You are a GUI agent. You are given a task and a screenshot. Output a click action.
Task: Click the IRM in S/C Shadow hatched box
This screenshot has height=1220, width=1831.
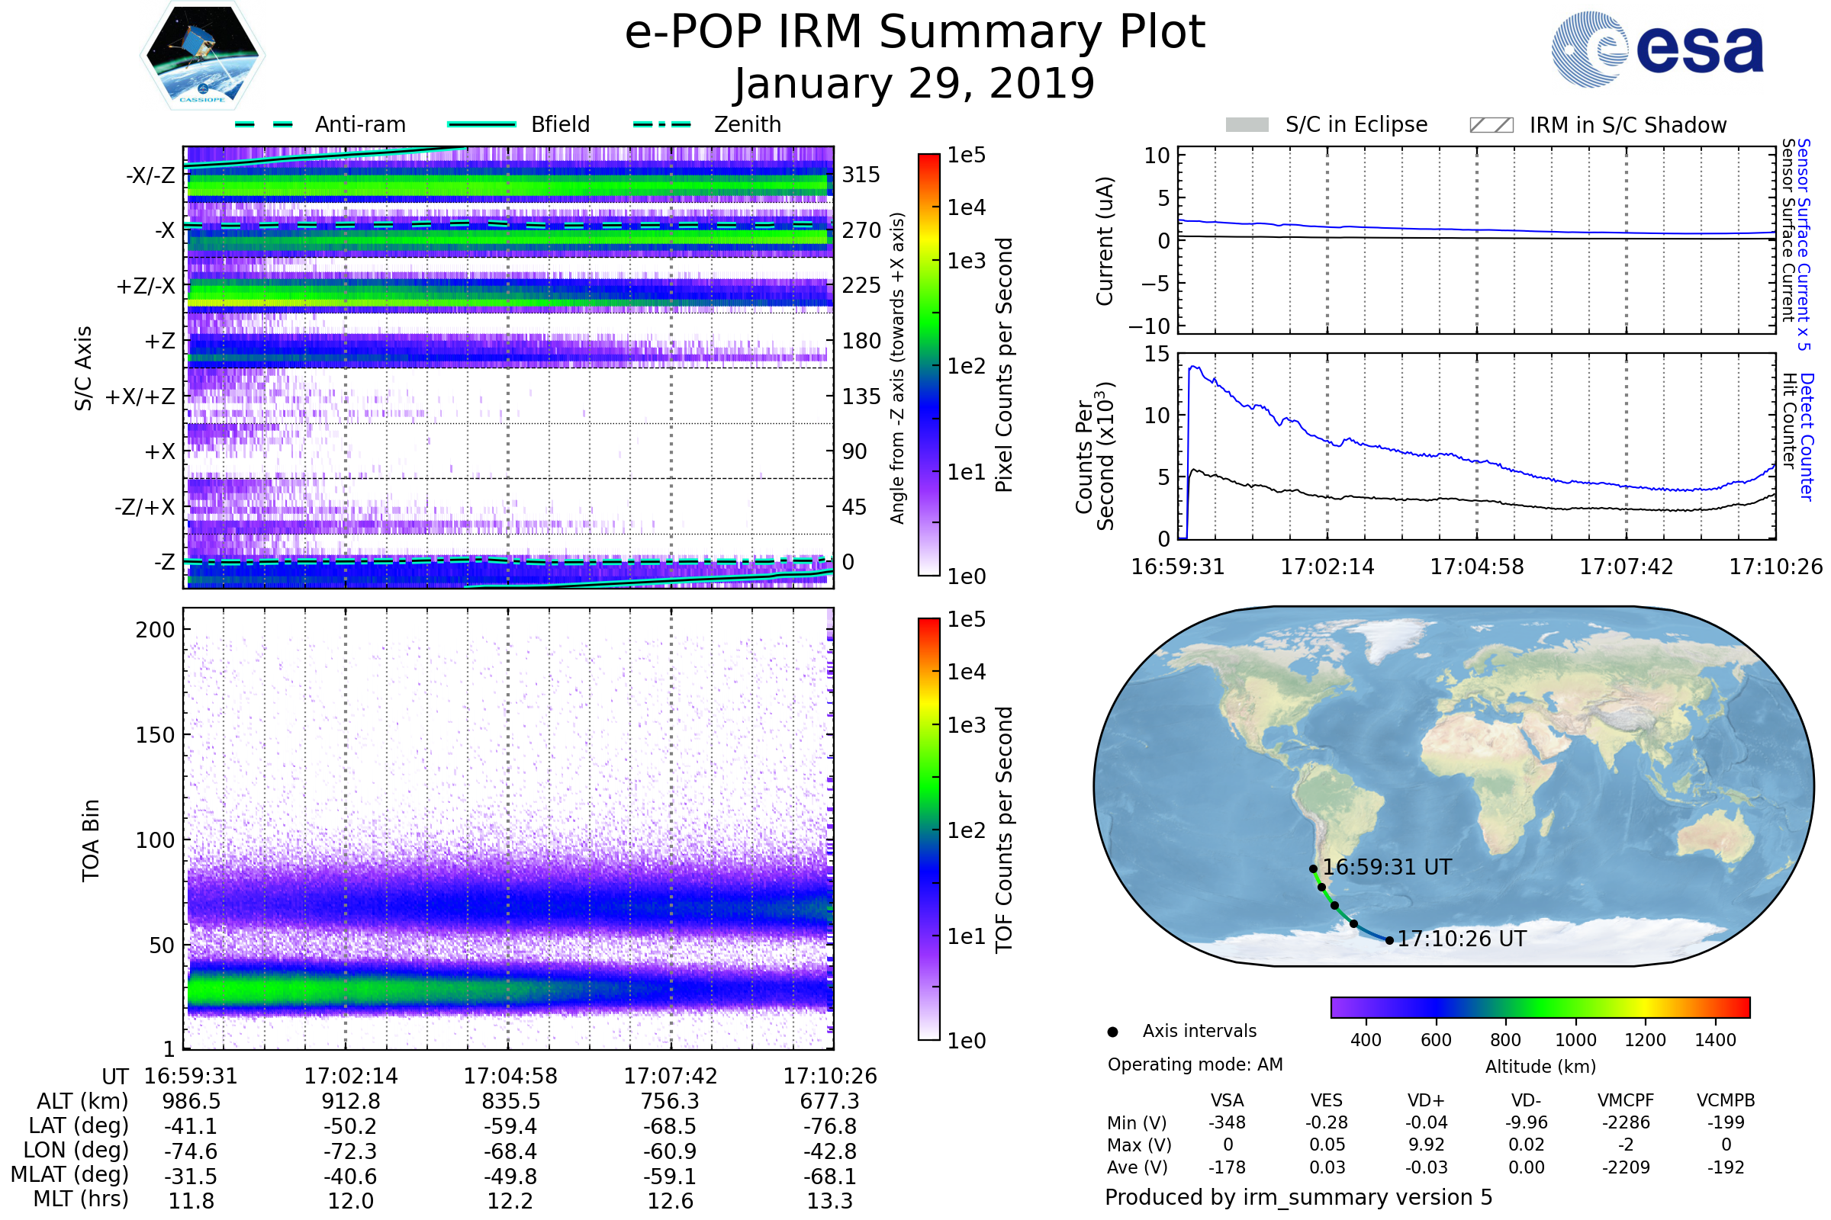tap(1491, 125)
